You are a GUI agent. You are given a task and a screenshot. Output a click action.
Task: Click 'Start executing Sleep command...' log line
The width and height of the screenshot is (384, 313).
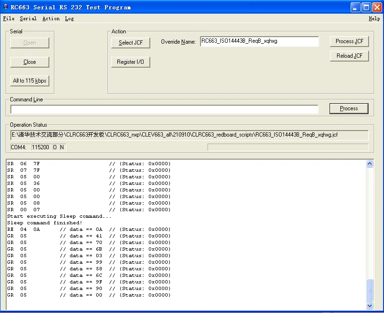[x=59, y=216]
